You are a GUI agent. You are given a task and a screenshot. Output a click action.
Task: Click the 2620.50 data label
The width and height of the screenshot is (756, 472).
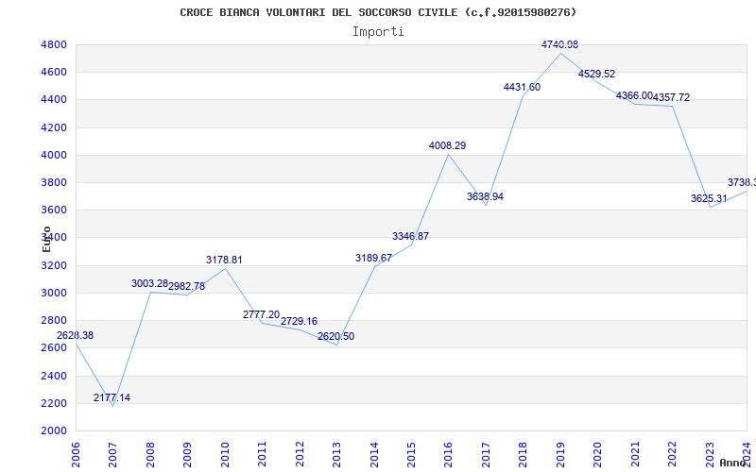tap(336, 337)
